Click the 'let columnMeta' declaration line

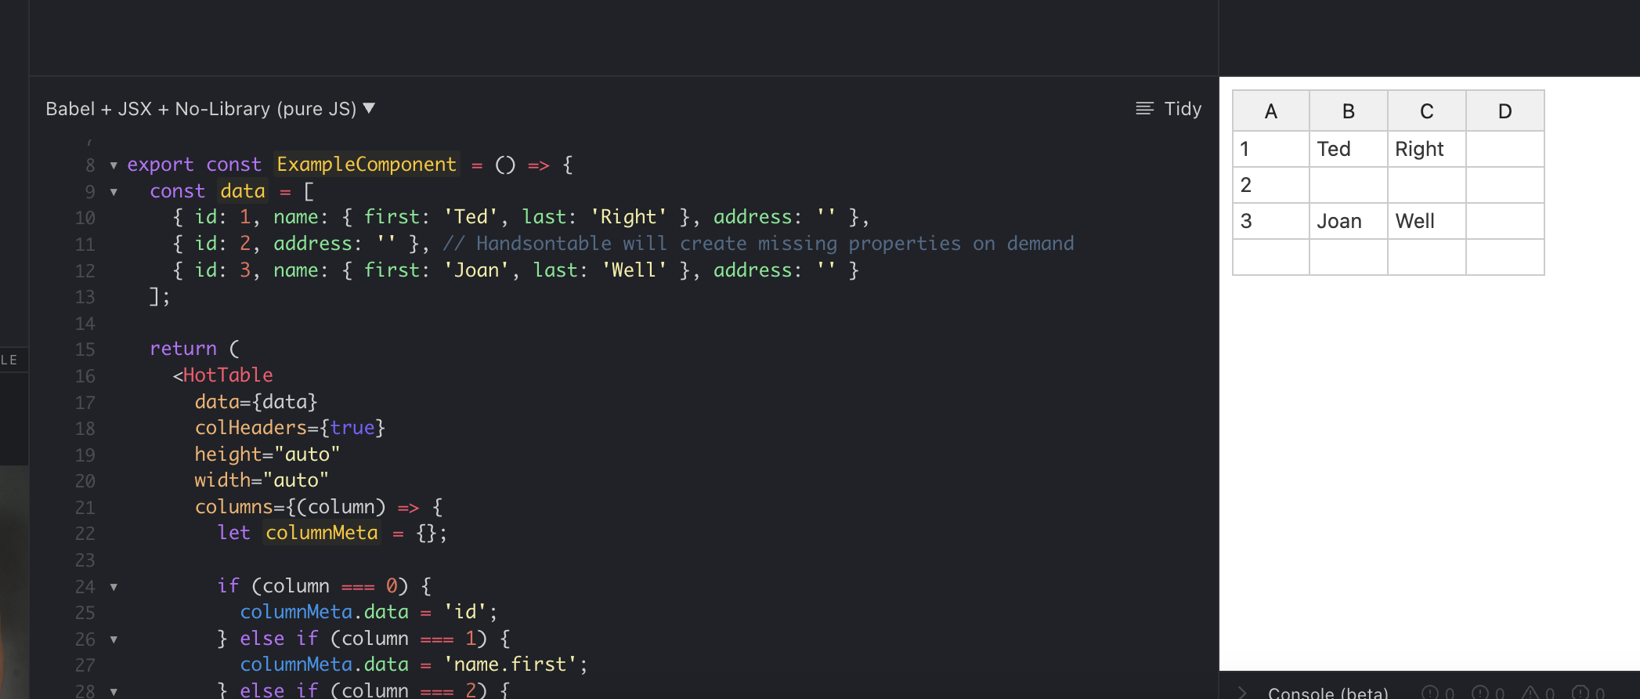[x=332, y=533]
